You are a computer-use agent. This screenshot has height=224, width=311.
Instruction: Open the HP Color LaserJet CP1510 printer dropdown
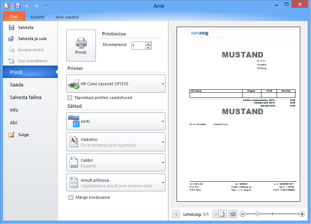pyautogui.click(x=116, y=84)
